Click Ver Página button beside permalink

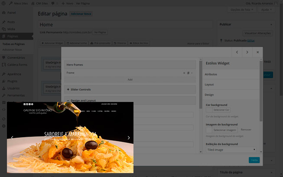pos(100,33)
